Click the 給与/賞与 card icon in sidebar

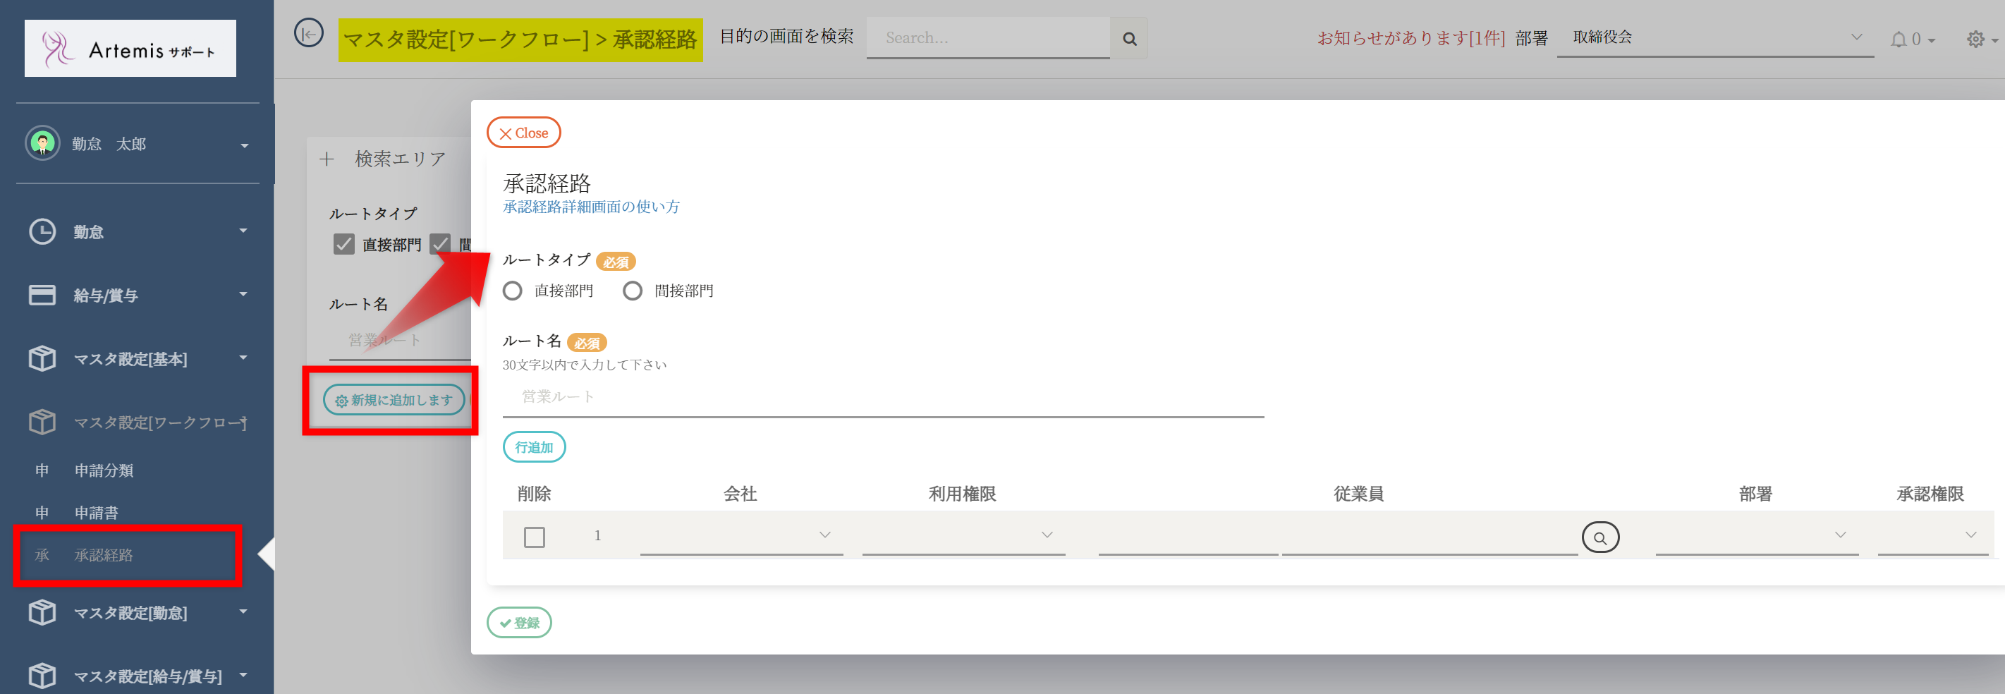42,295
